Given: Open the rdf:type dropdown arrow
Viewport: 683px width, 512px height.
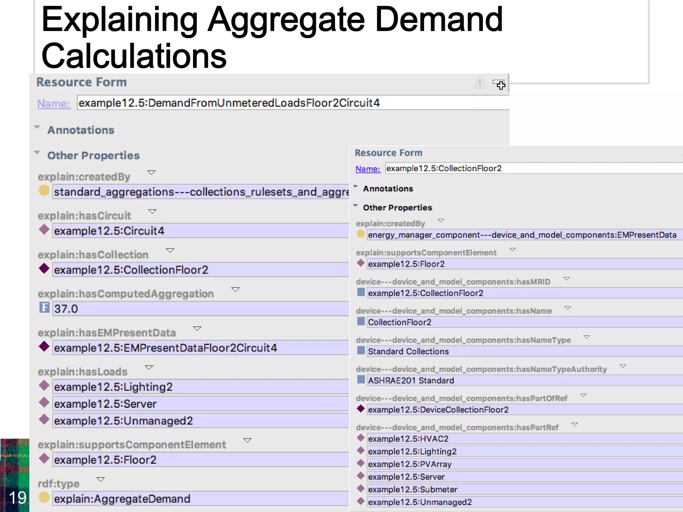Looking at the screenshot, I should 100,479.
